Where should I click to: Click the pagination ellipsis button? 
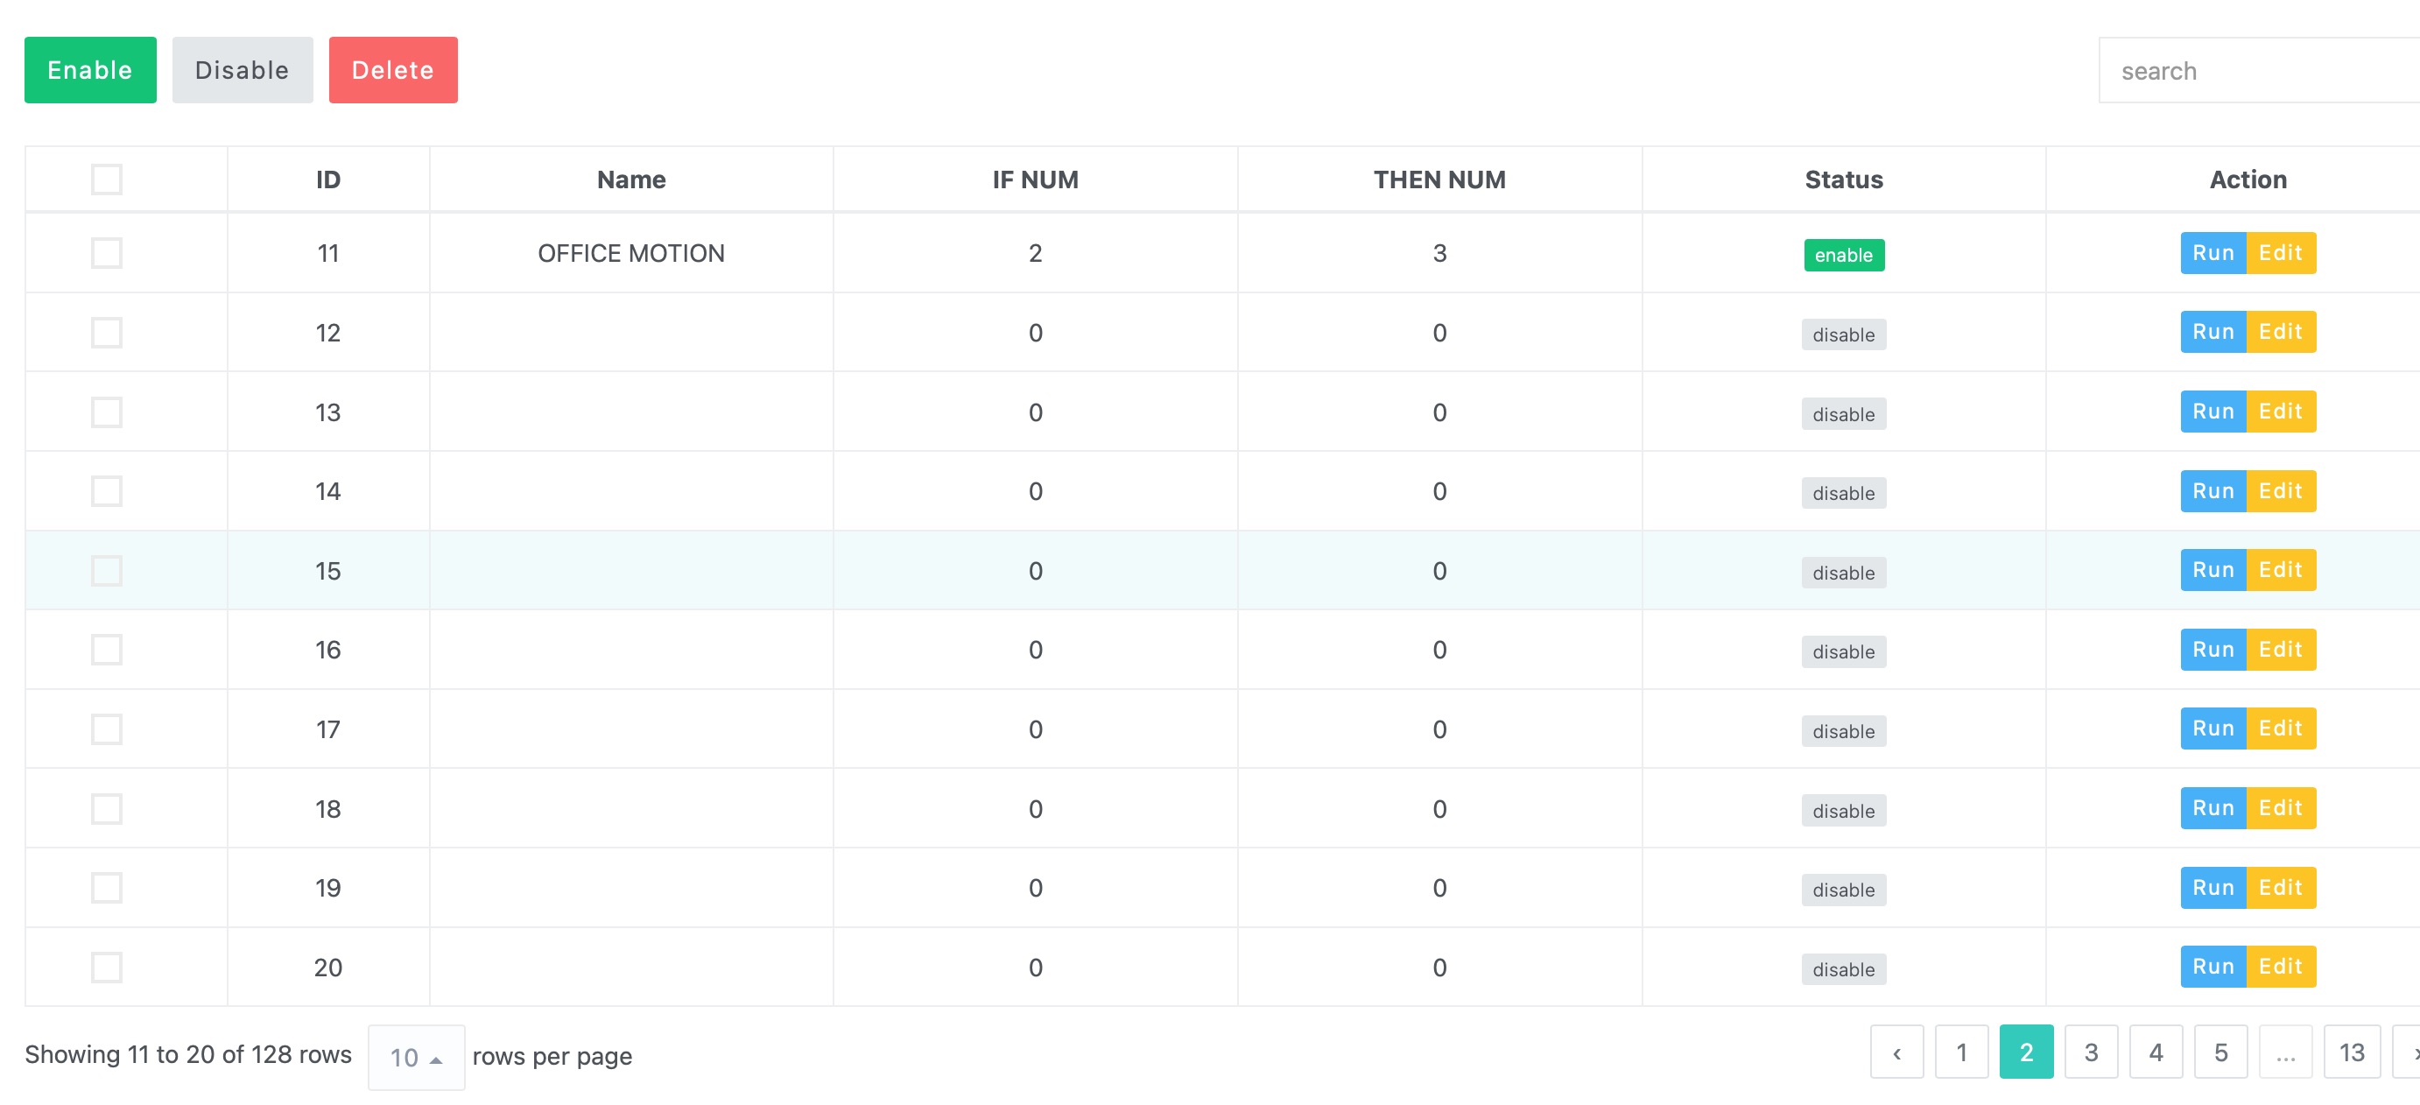(x=2284, y=1052)
